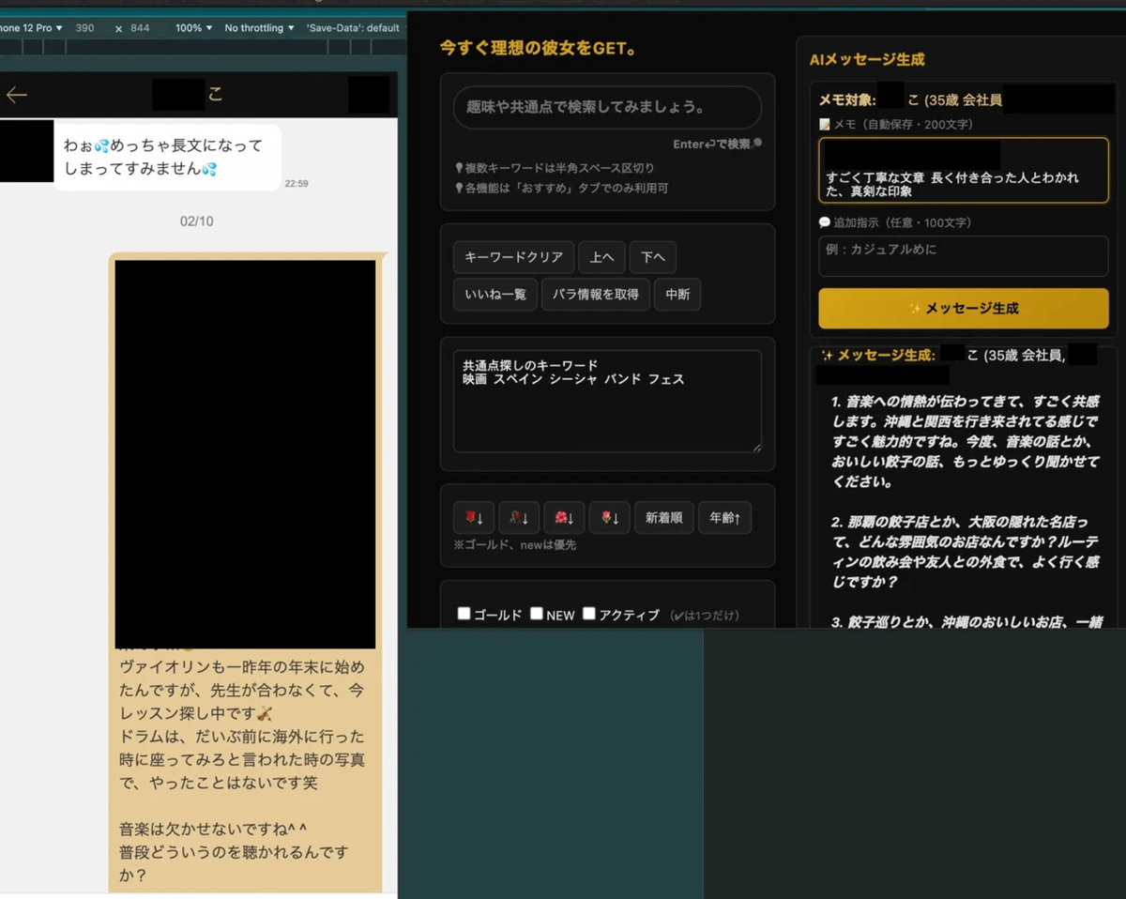Click the 上へ button
This screenshot has width=1126, height=899.
pos(601,257)
